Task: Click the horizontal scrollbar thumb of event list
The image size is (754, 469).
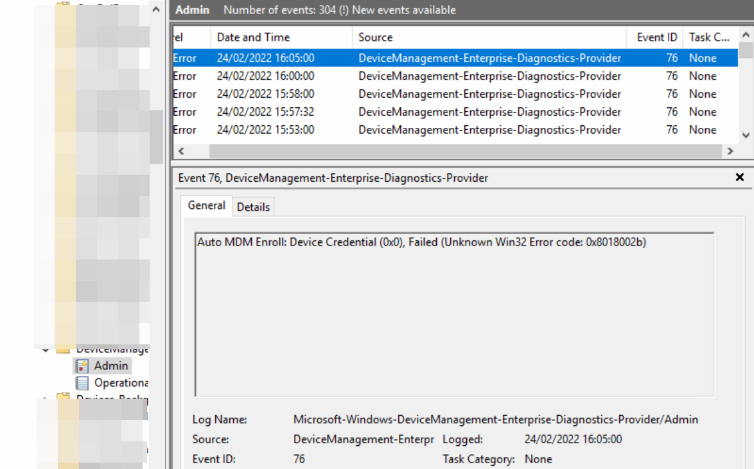Action: 466,151
